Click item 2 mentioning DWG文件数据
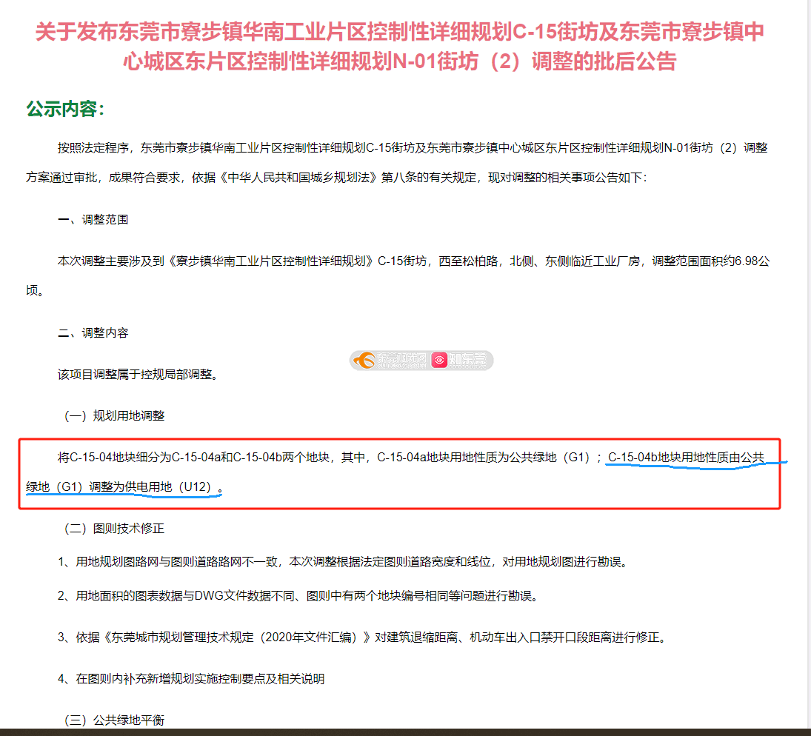811x736 pixels. pos(299,596)
